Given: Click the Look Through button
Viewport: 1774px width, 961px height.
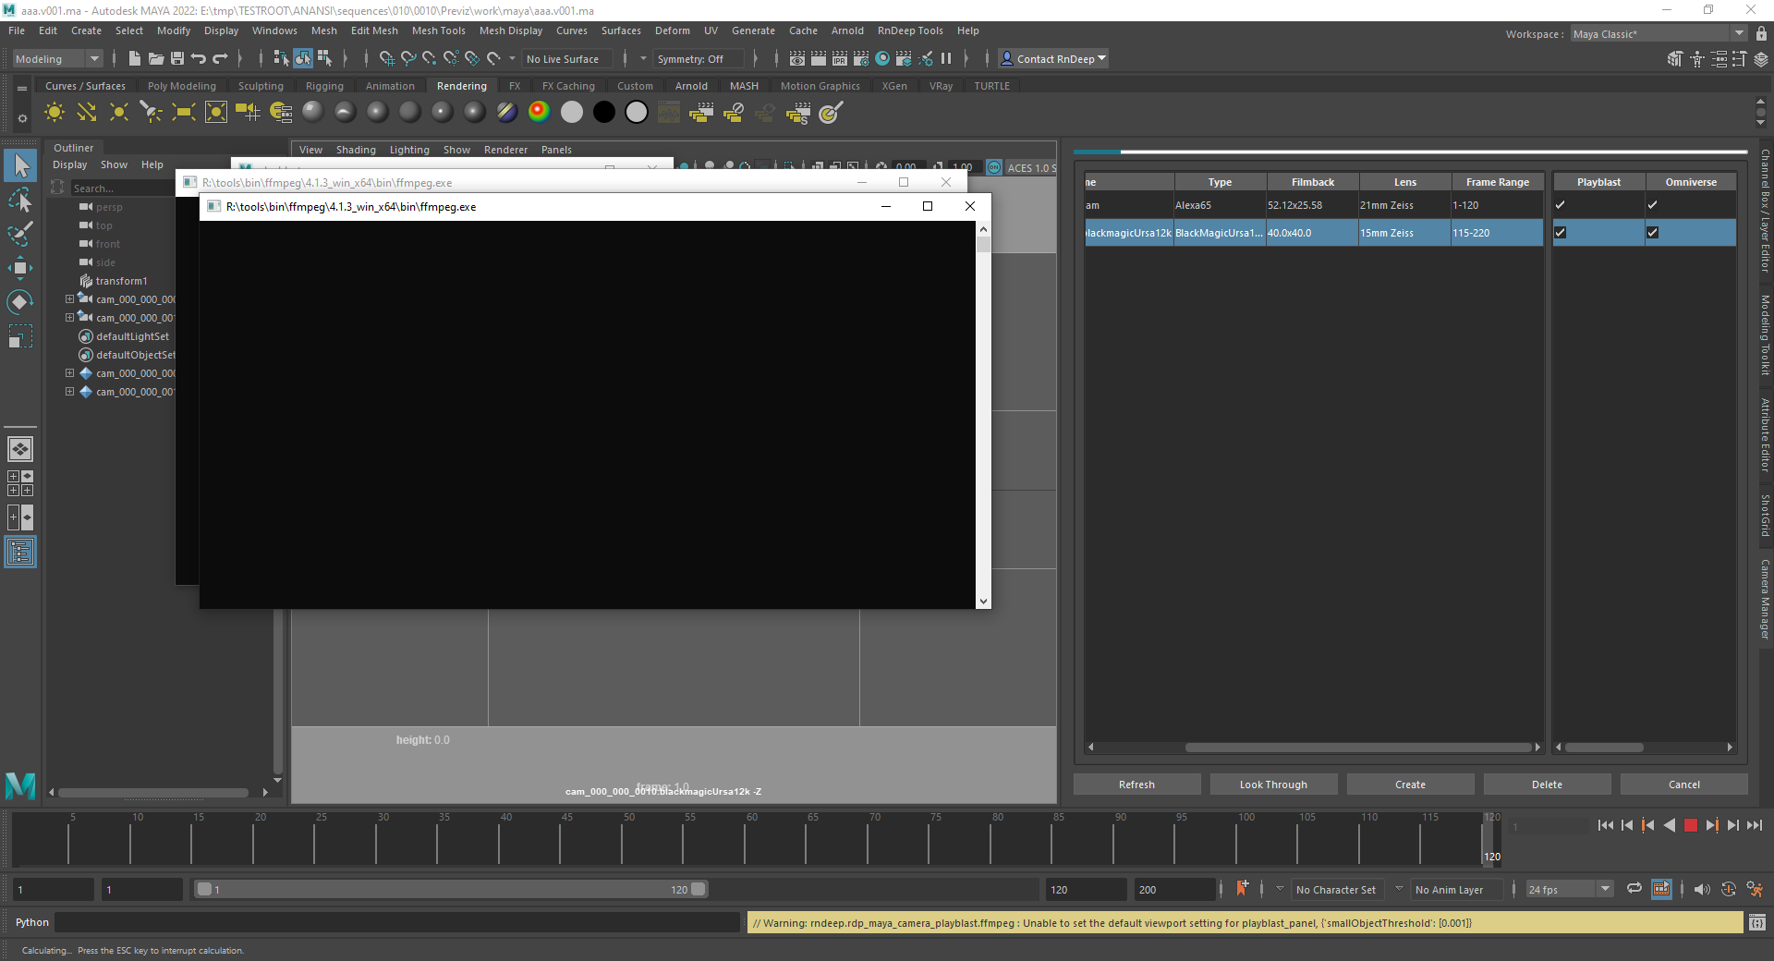Looking at the screenshot, I should [1273, 785].
